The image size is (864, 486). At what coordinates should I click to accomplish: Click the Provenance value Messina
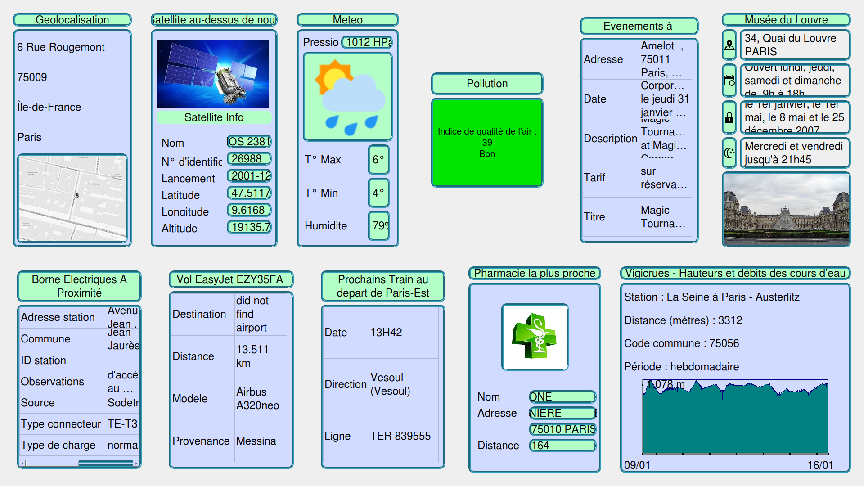coord(261,441)
